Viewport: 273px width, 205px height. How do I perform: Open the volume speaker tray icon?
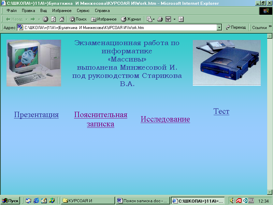[x=232, y=201]
